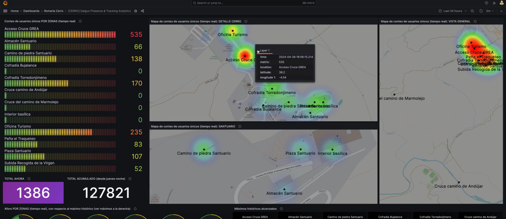
Task: Click the user profile avatar
Action: [x=502, y=3]
